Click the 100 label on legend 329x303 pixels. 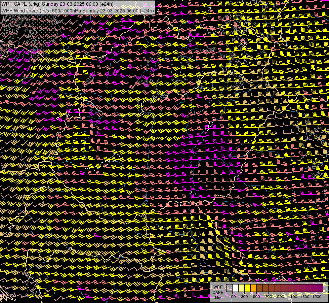(232, 297)
